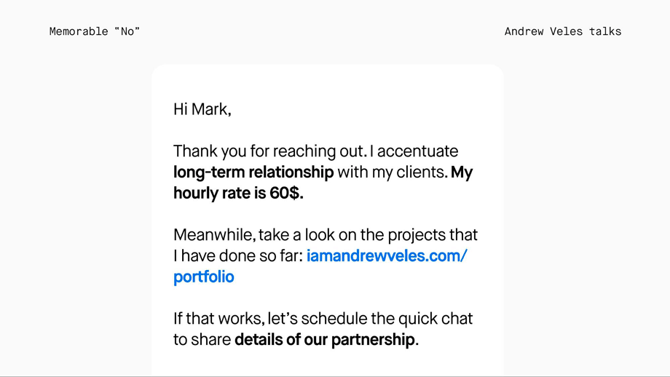Screen dimensions: 670x377
Task: Select the "Andrew Veles talks" header label
Action: click(563, 31)
